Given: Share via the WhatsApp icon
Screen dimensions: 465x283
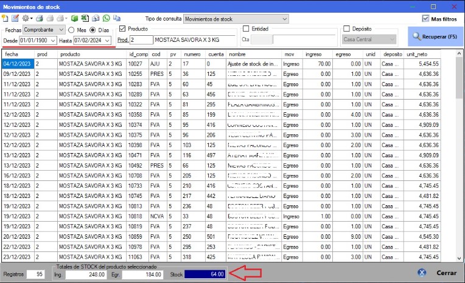Looking at the screenshot, I should (106, 18).
